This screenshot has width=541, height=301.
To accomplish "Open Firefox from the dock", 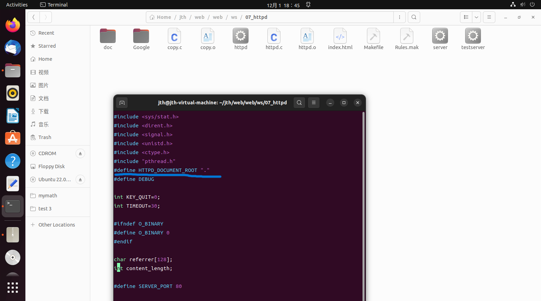I will coord(13,25).
